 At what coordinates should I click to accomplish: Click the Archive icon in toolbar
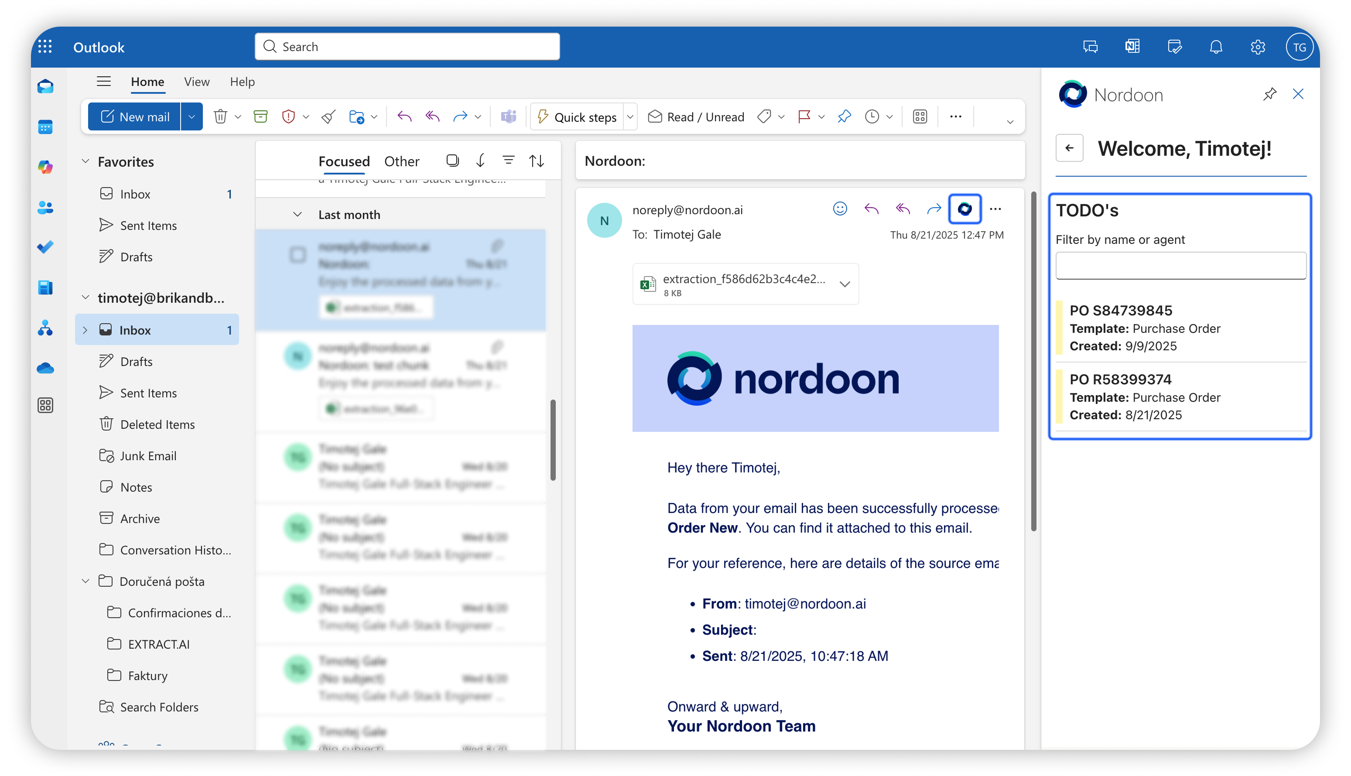[x=260, y=117]
